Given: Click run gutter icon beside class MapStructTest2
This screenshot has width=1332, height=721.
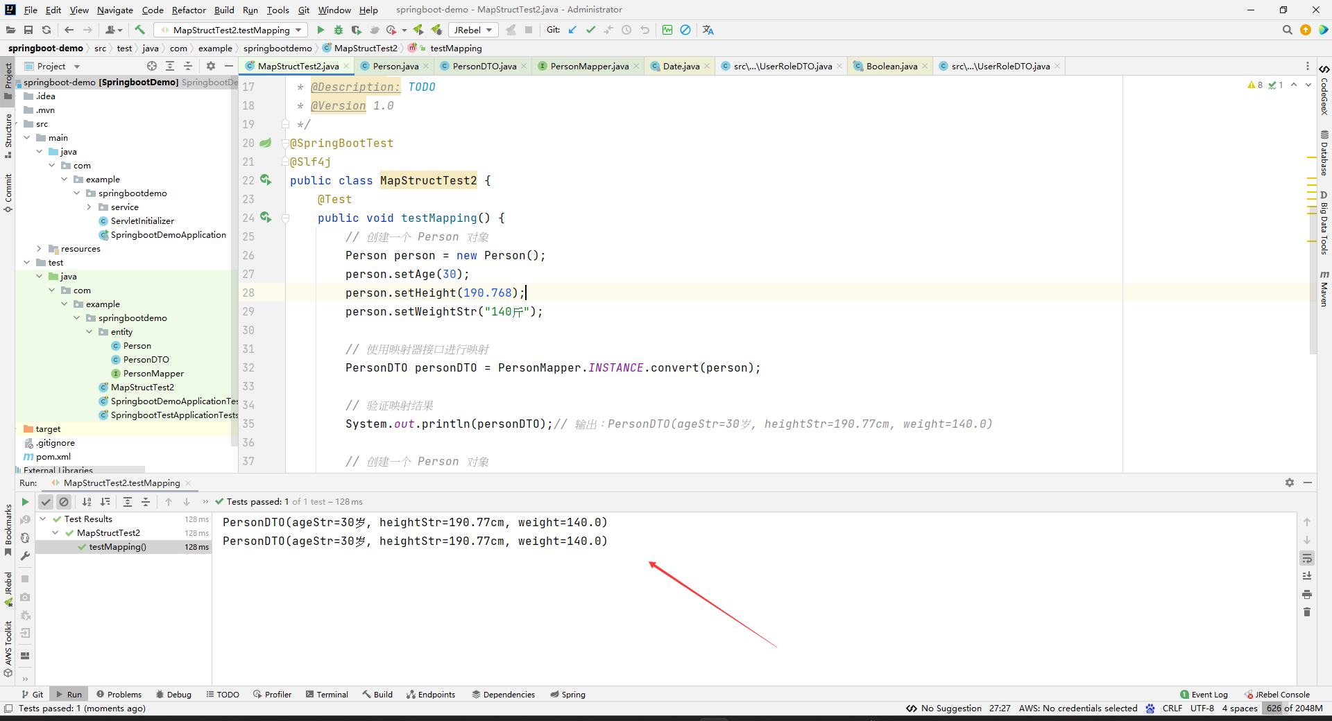Looking at the screenshot, I should click(x=265, y=180).
